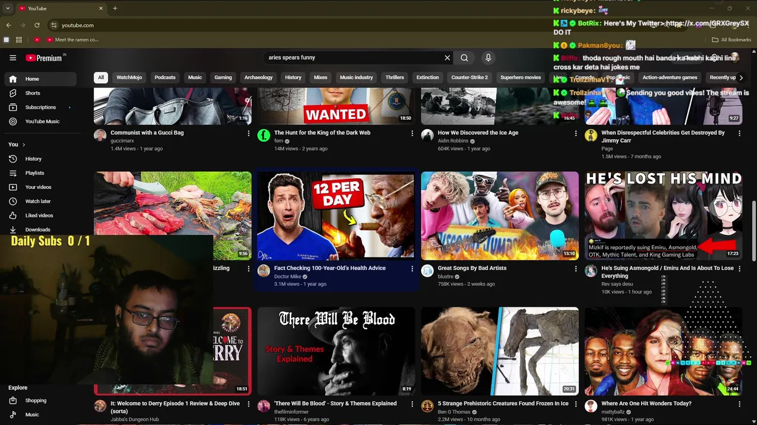Select the 'All' filter chip
Screen dimensions: 757x425
(x=101, y=77)
